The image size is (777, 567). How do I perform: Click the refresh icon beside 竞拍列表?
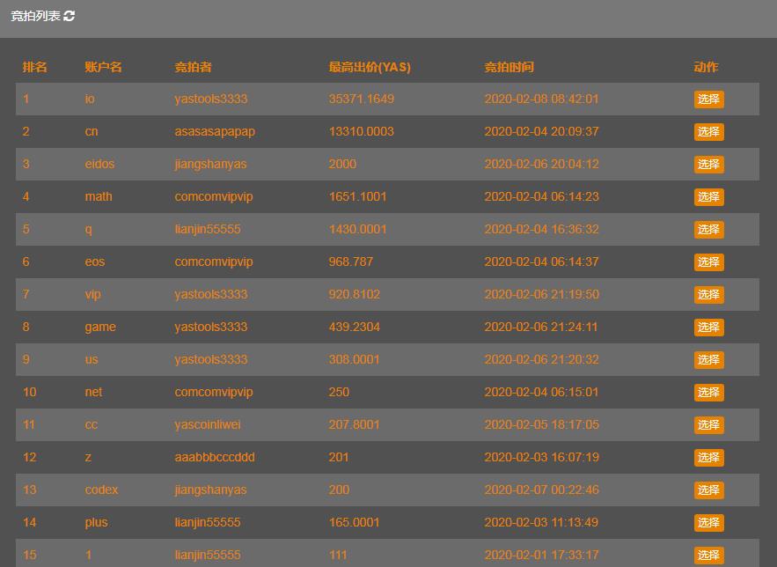tap(70, 16)
